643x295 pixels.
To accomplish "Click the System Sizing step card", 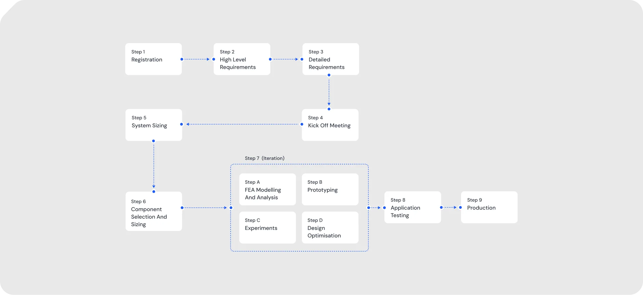I will pos(154,125).
